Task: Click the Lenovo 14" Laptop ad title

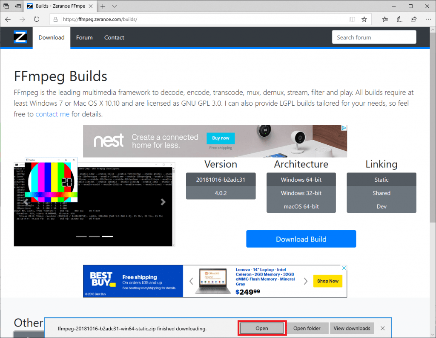Action: pos(265,277)
